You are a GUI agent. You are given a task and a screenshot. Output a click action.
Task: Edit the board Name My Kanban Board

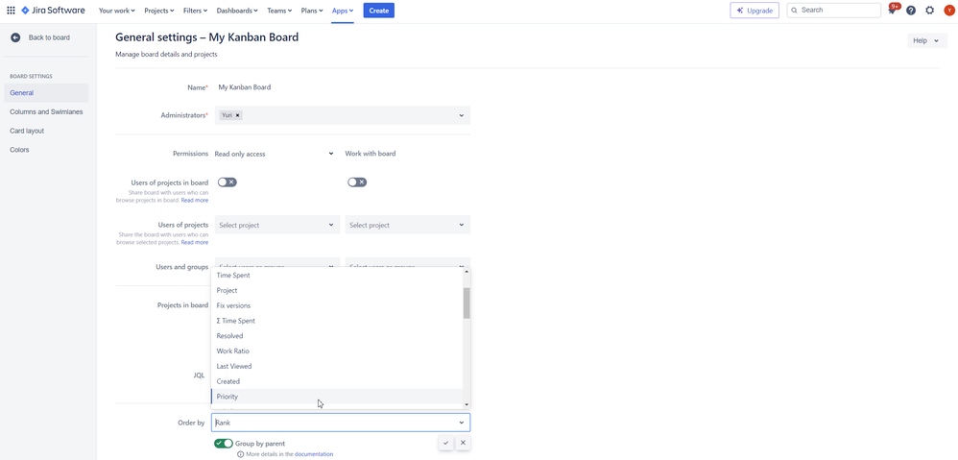245,87
